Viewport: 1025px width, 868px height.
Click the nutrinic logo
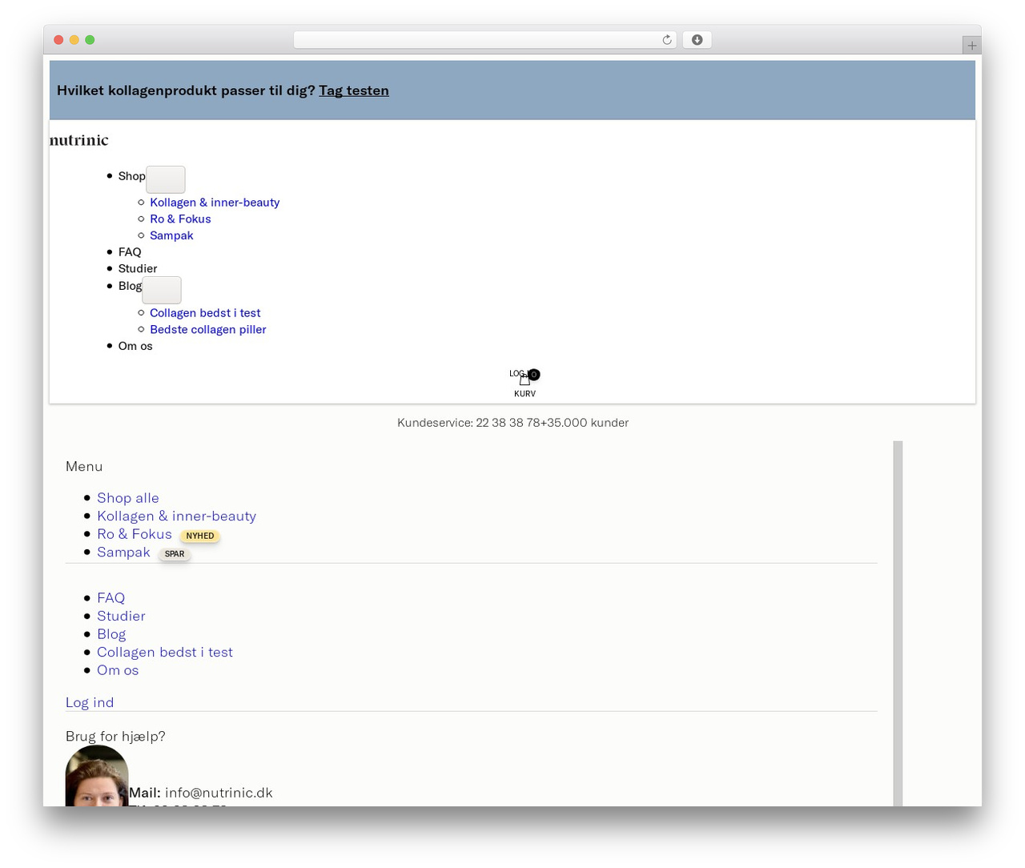[x=78, y=140]
